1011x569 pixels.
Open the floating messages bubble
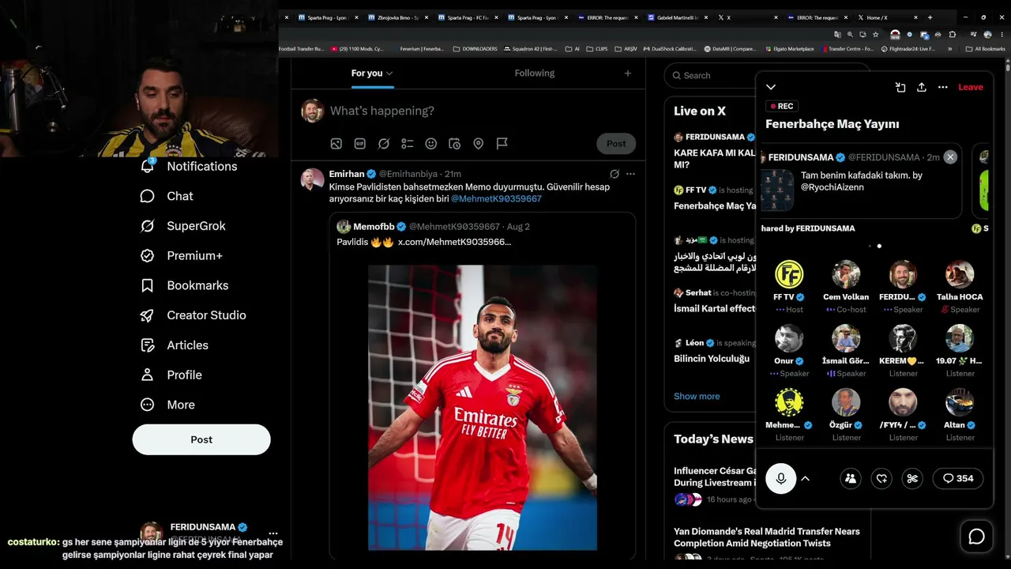coord(977,537)
